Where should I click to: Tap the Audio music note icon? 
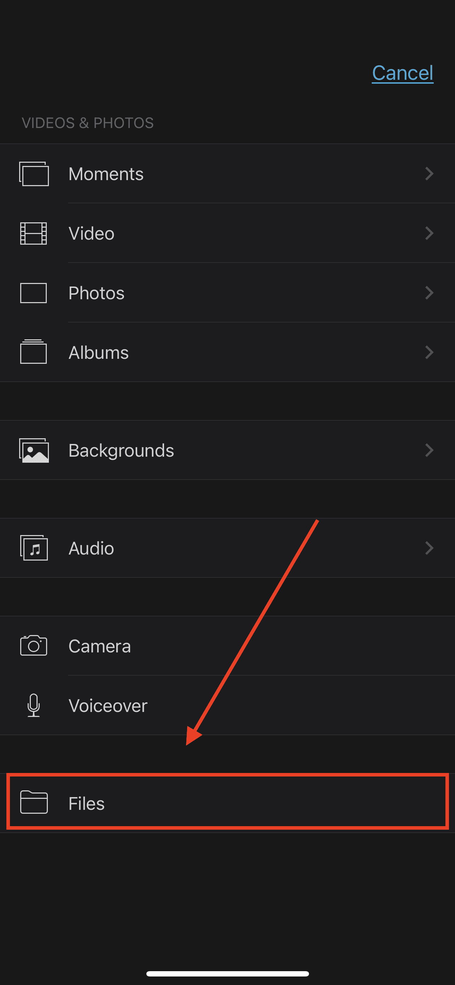coord(34,548)
